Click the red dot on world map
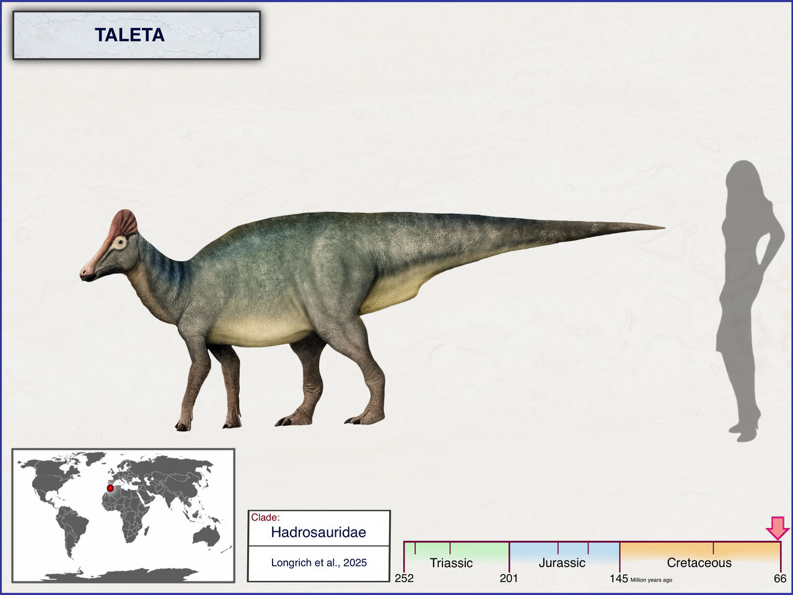Image resolution: width=793 pixels, height=595 pixels. pos(110,488)
